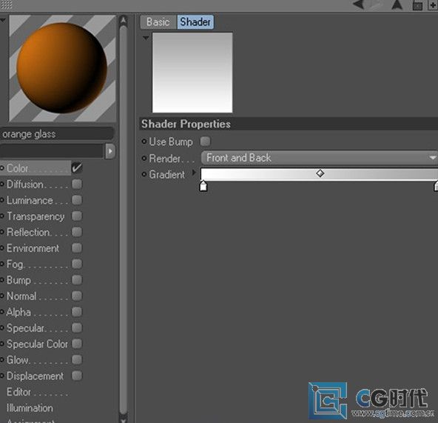Enable the Environment channel checkbox
Image resolution: width=438 pixels, height=423 pixels.
(77, 248)
